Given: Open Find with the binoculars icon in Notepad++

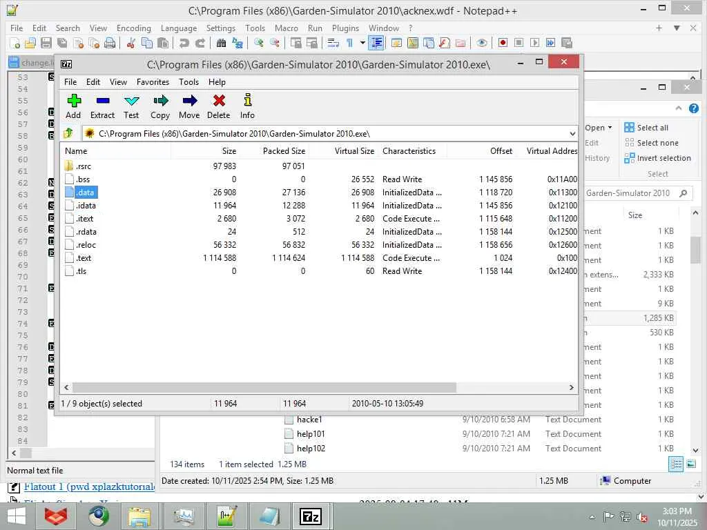Looking at the screenshot, I should coord(221,43).
